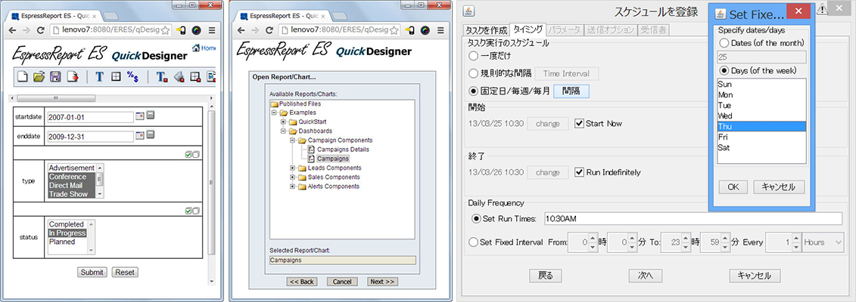The width and height of the screenshot is (856, 302).
Task: Open the calculator icon next to enddate
Action: point(150,135)
